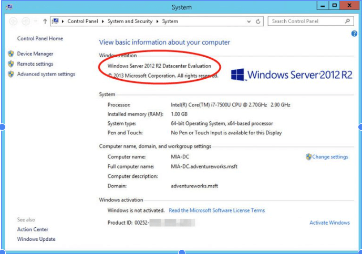Open the recent locations dropdown arrow
This screenshot has width=362, height=254.
click(x=35, y=22)
